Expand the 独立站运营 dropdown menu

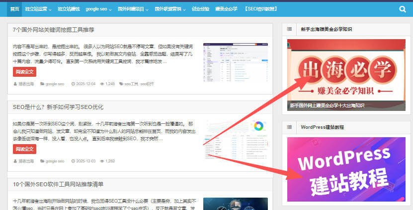coord(38,9)
